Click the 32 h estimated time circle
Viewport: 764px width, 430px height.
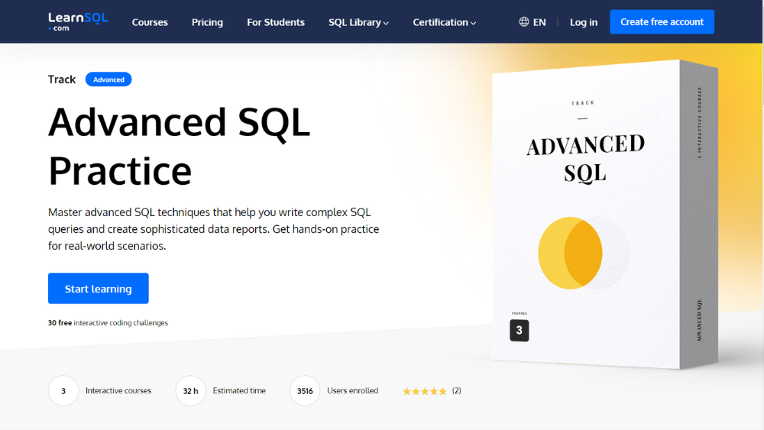click(x=190, y=390)
